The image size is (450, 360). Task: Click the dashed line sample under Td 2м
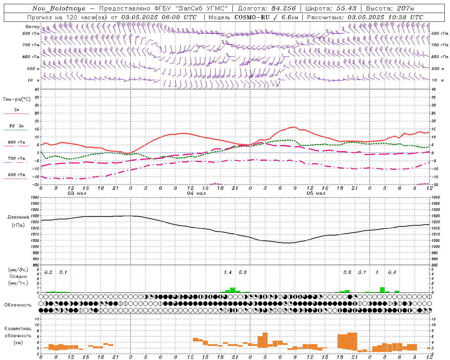(15, 130)
